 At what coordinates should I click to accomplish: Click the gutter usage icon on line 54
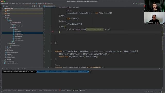[x=49, y=51]
